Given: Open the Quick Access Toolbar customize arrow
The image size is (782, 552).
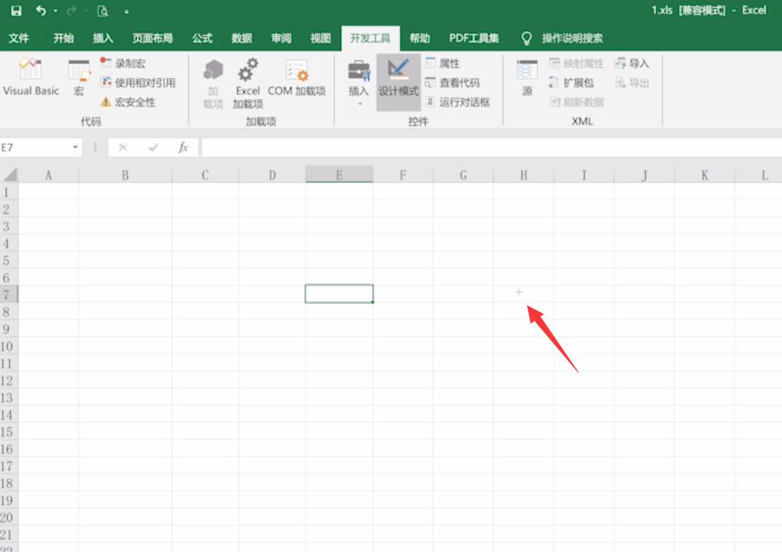Looking at the screenshot, I should (127, 11).
